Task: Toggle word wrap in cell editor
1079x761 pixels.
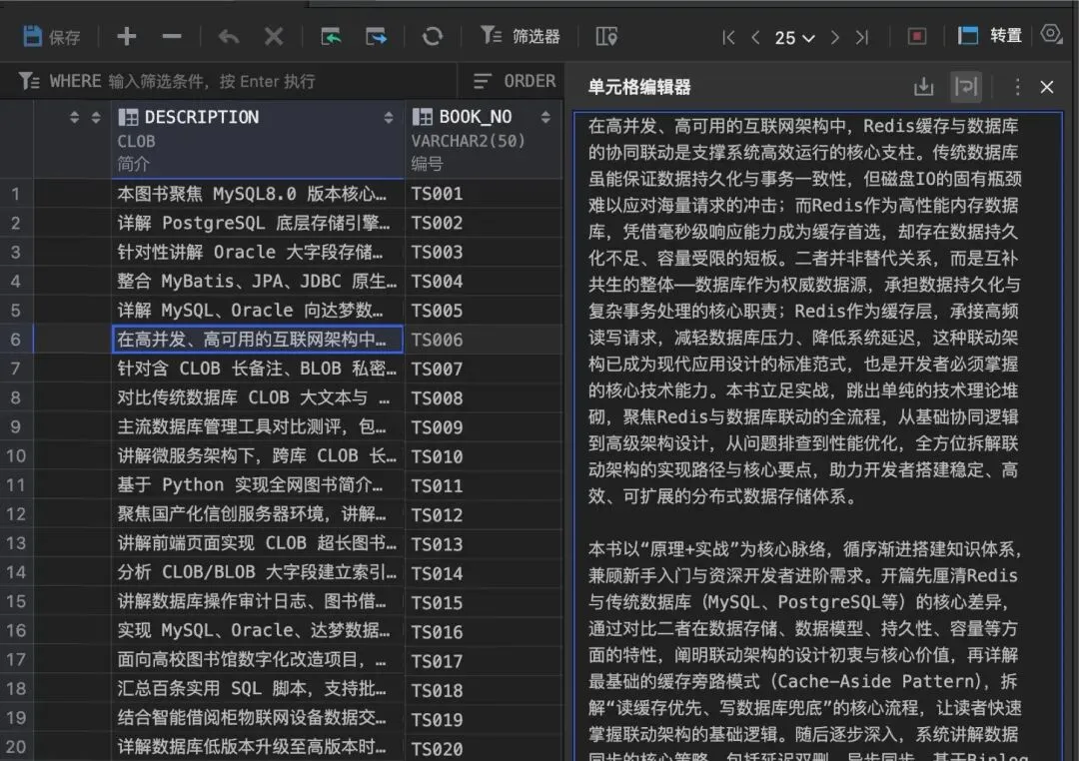Action: (x=966, y=87)
